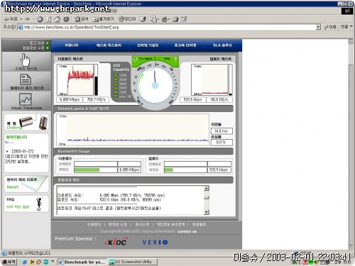Open the Help question-mark button
This screenshot has width=355, height=266.
[x=170, y=59]
